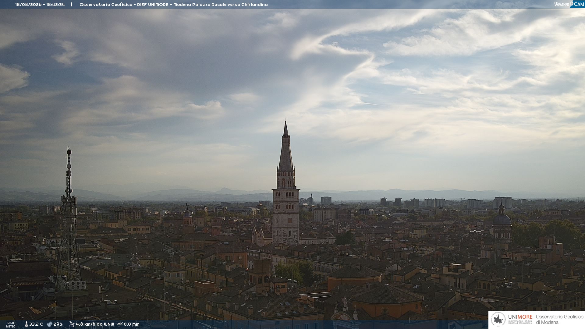Click the 0.0 mm precipitation value
This screenshot has height=329, width=585.
[132, 324]
